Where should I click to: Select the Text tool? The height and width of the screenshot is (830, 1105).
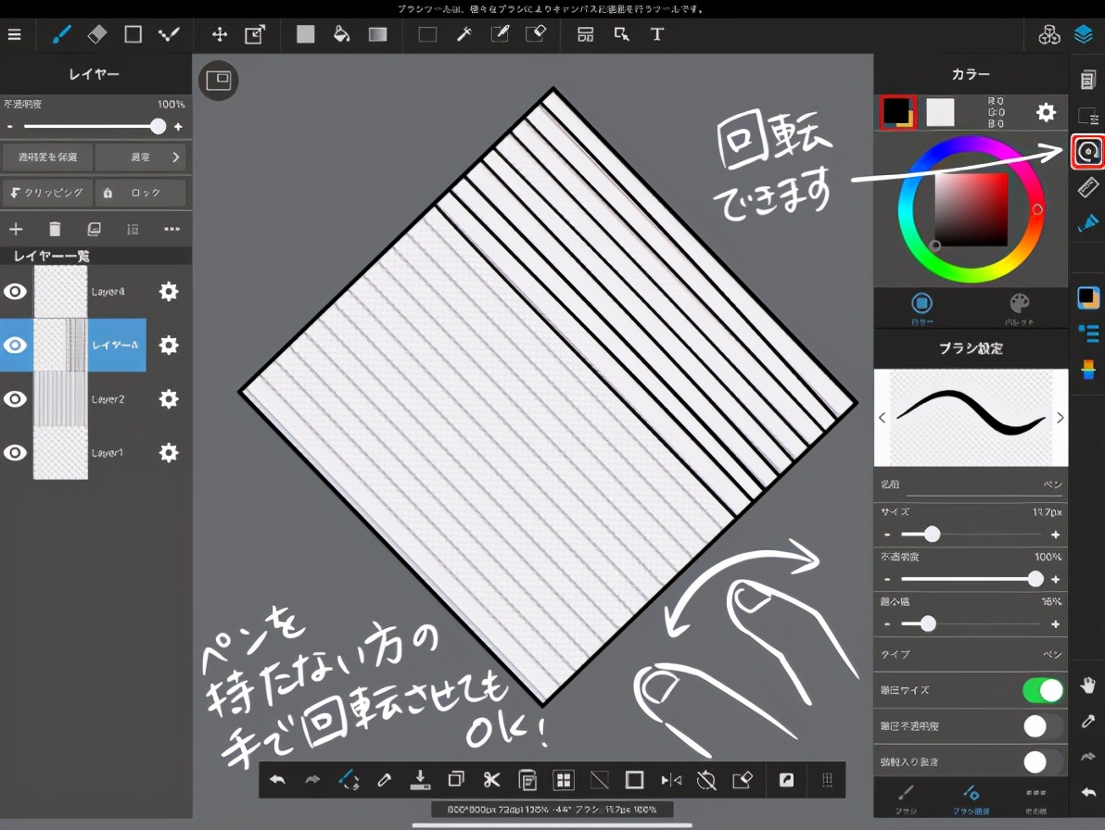[657, 34]
